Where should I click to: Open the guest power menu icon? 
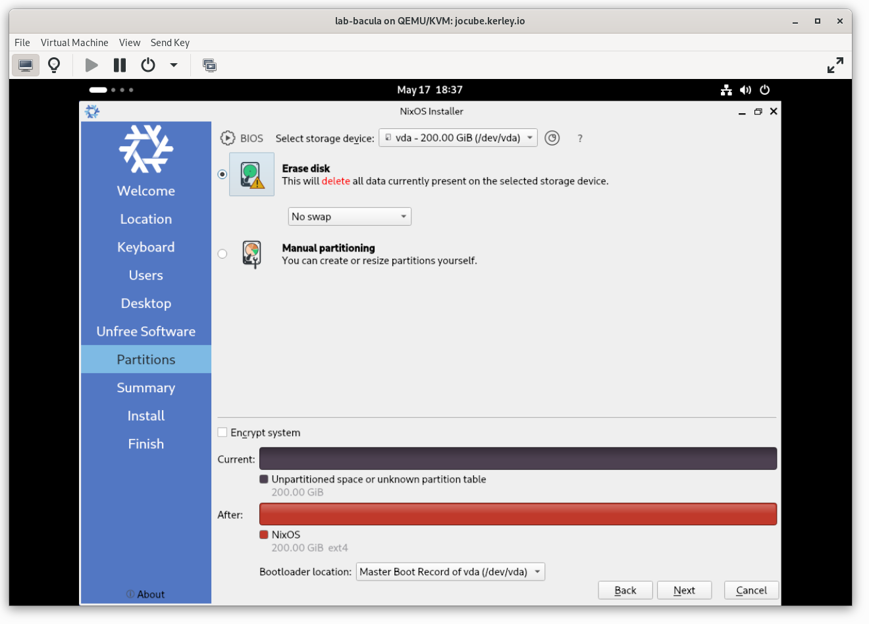click(764, 90)
